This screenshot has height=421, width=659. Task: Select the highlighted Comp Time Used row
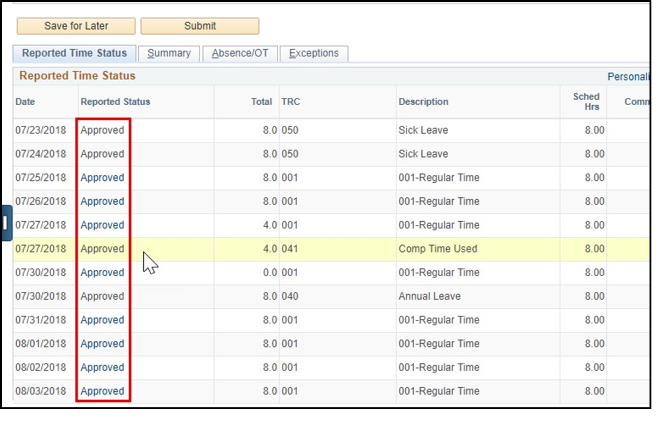[x=438, y=249]
